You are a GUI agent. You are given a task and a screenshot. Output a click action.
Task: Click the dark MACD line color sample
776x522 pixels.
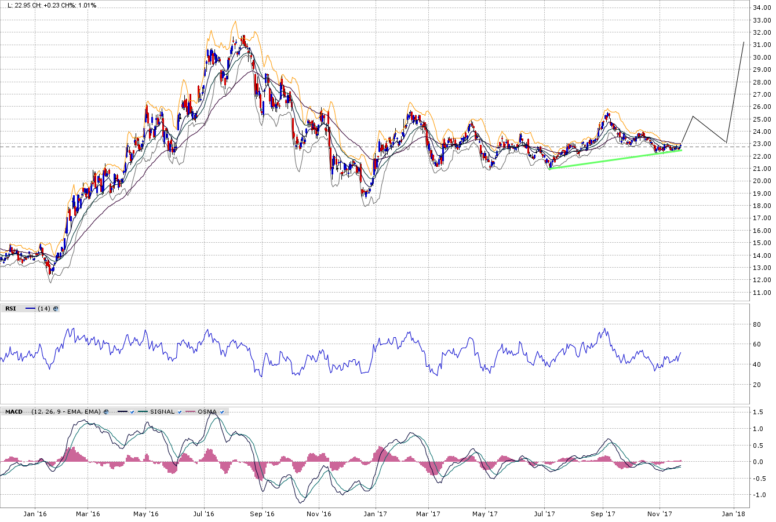tap(122, 412)
